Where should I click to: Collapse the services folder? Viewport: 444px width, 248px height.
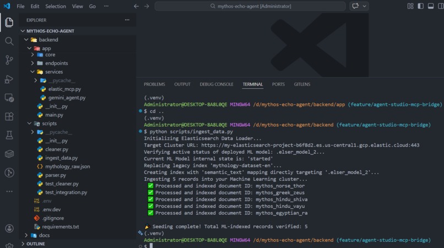point(77,72)
